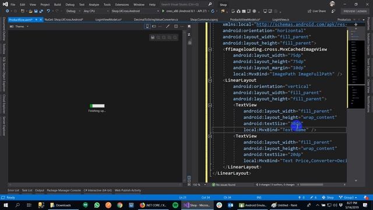The image size is (373, 210).
Task: Select landscape device orientation icon
Action: pyautogui.click(x=154, y=26)
